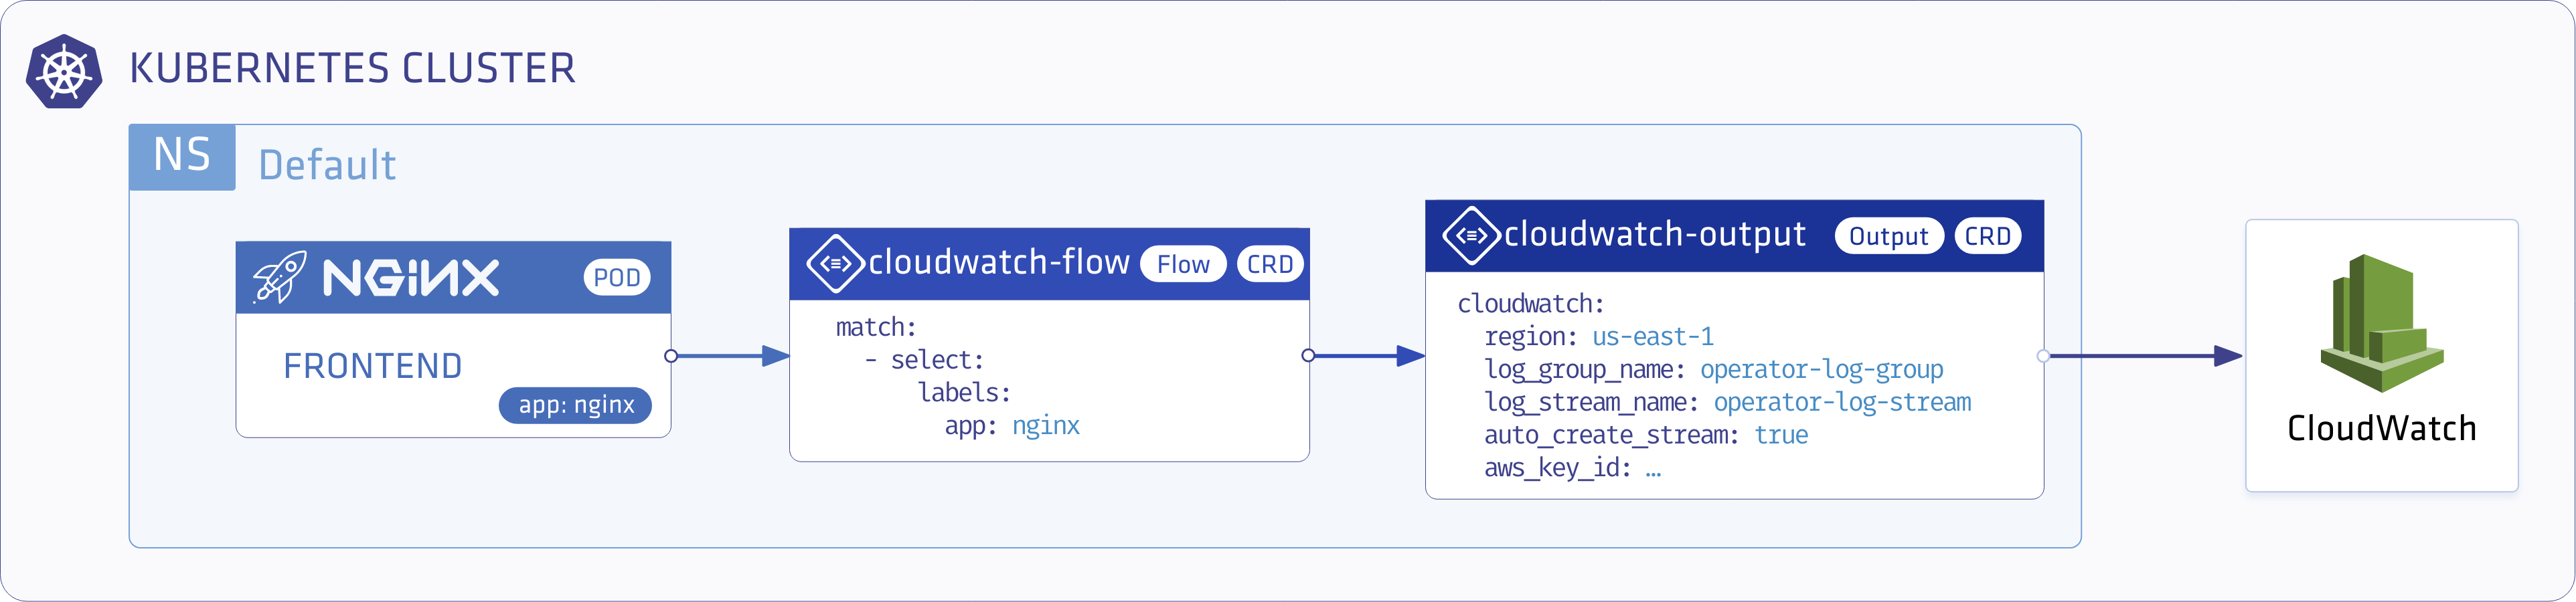Click the NS namespace badge
2576x602 pixels.
[x=182, y=157]
